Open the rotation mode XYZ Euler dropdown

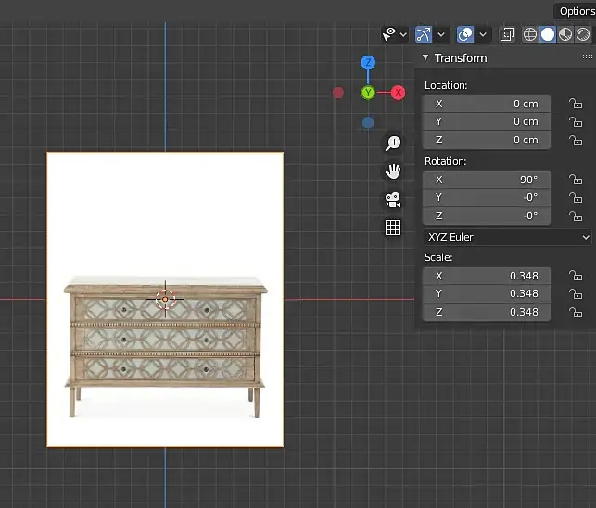coord(506,237)
